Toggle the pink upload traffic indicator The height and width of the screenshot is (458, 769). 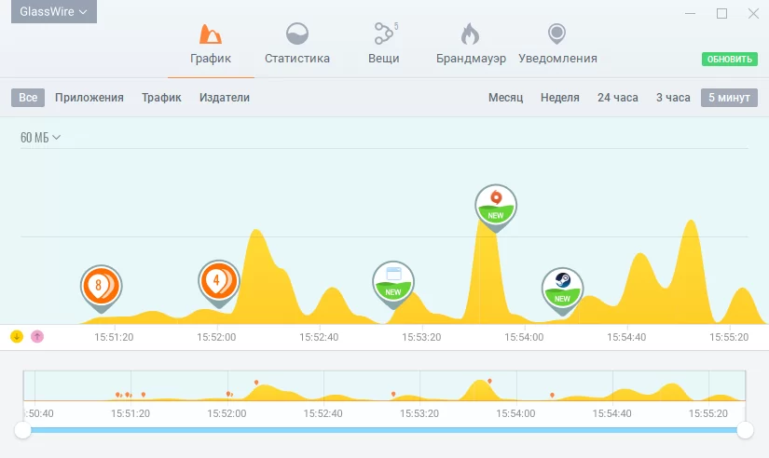click(x=37, y=337)
